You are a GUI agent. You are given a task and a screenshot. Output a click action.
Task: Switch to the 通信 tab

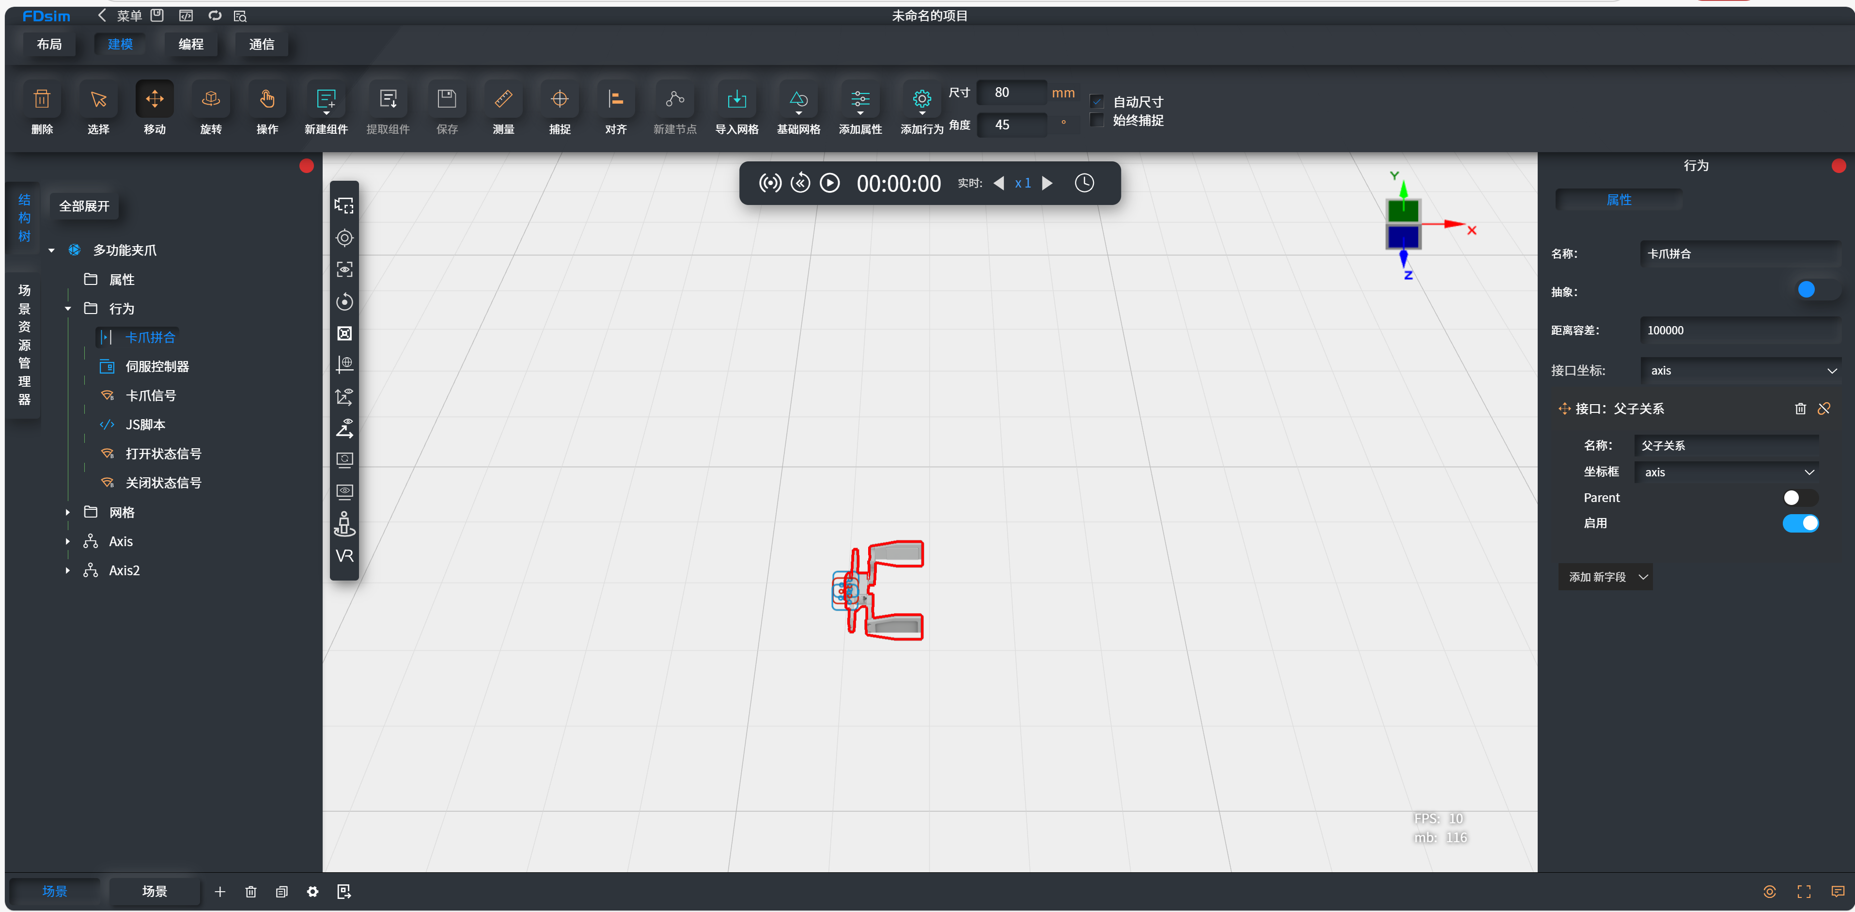tap(262, 44)
